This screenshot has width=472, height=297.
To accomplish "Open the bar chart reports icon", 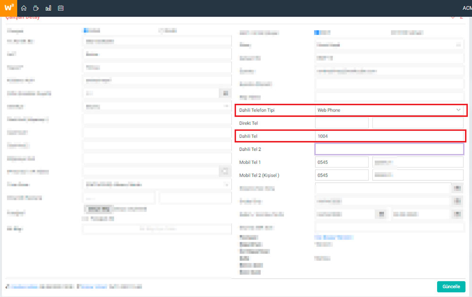I will [x=48, y=8].
